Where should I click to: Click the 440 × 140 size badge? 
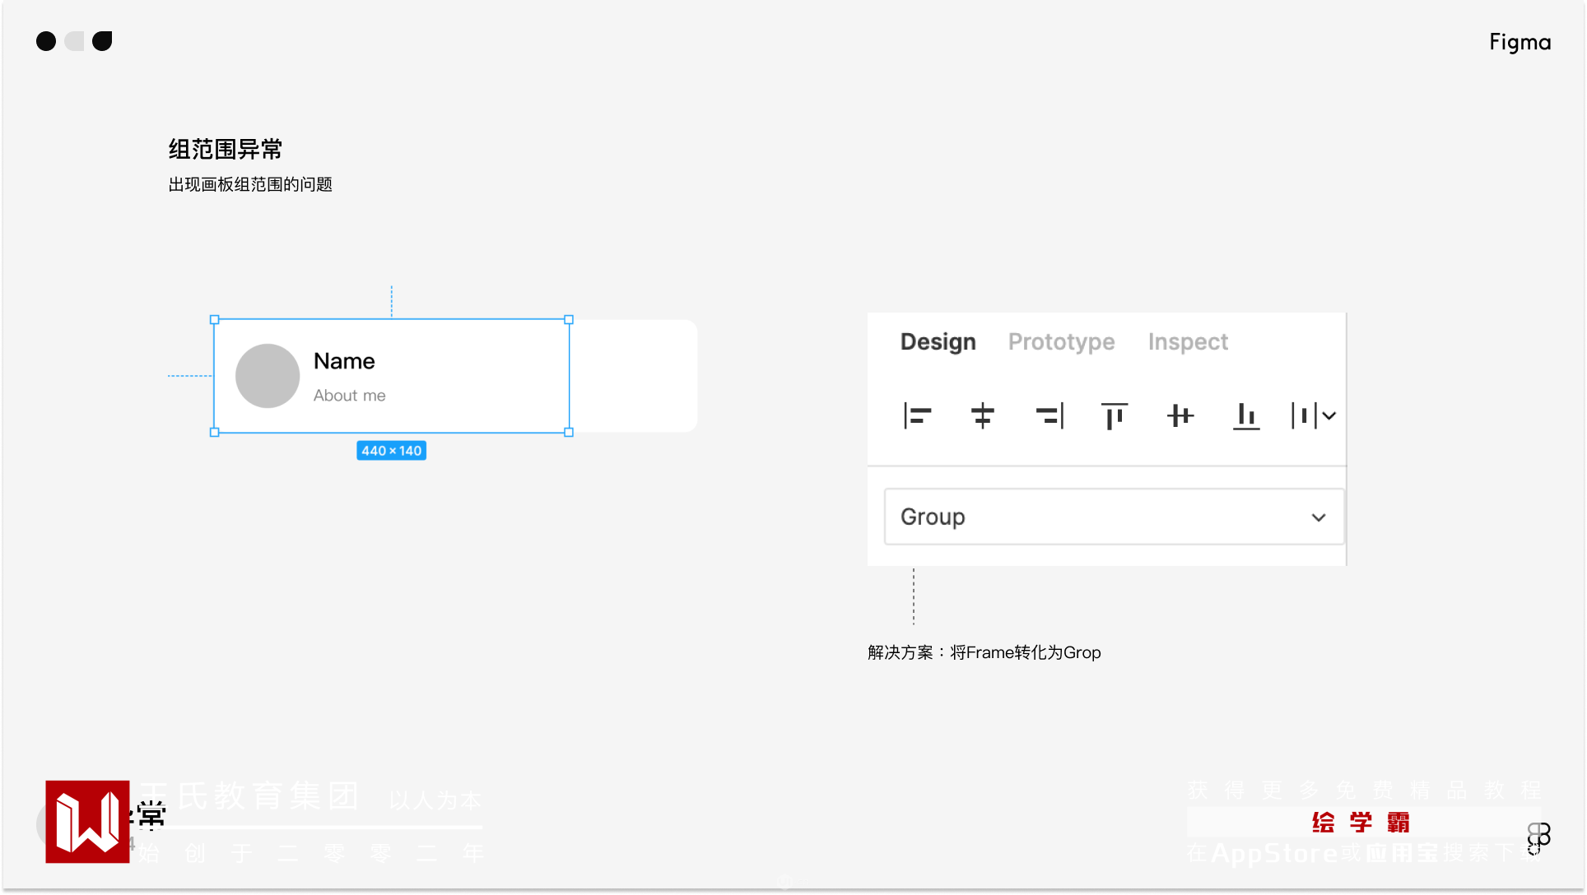pyautogui.click(x=391, y=451)
